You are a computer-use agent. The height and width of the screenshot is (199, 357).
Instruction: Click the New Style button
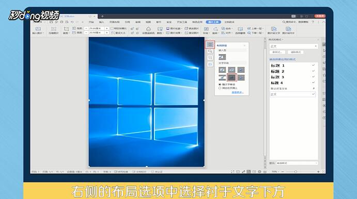[277, 52]
